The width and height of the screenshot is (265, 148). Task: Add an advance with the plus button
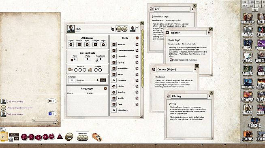pyautogui.click(x=97, y=80)
